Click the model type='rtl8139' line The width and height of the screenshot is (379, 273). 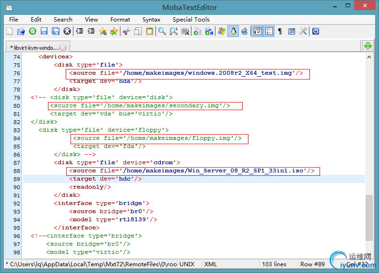(113, 220)
